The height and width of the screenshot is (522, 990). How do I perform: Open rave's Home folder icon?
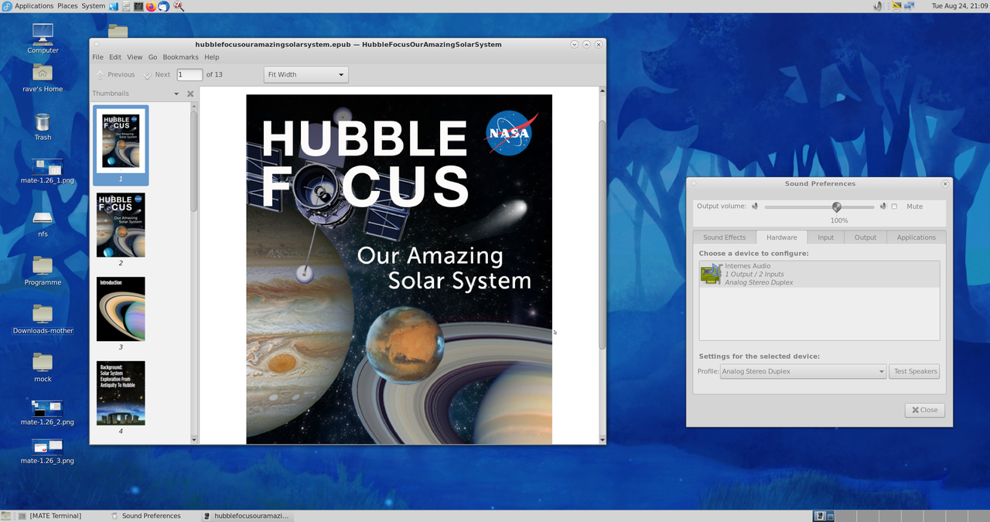[x=43, y=72]
